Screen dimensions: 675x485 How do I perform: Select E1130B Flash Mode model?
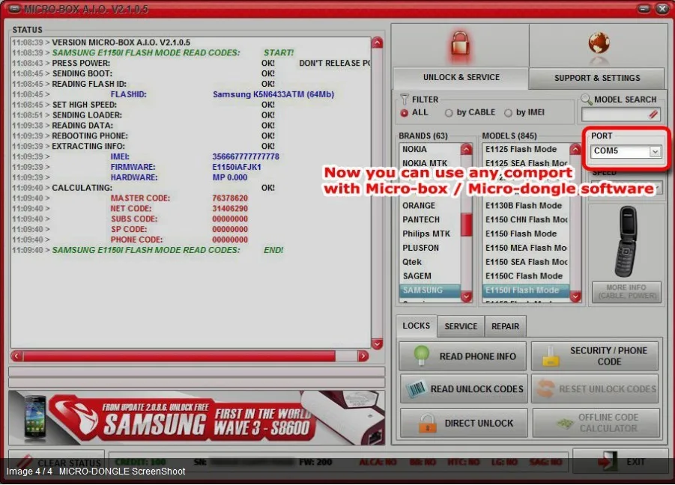pos(526,206)
